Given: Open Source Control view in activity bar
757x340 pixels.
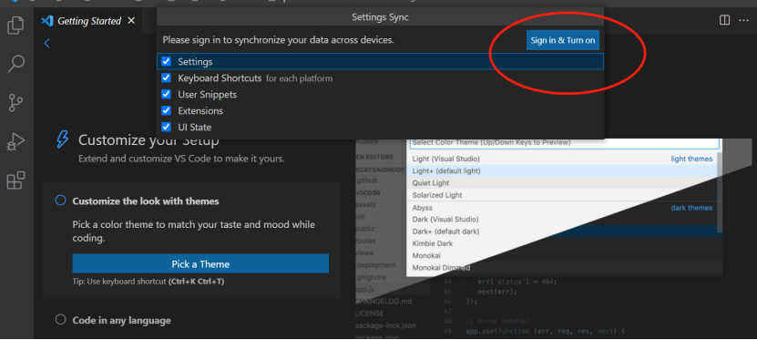Looking at the screenshot, I should tap(15, 103).
